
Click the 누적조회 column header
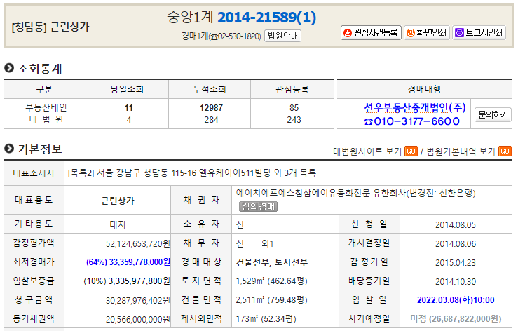click(x=210, y=89)
